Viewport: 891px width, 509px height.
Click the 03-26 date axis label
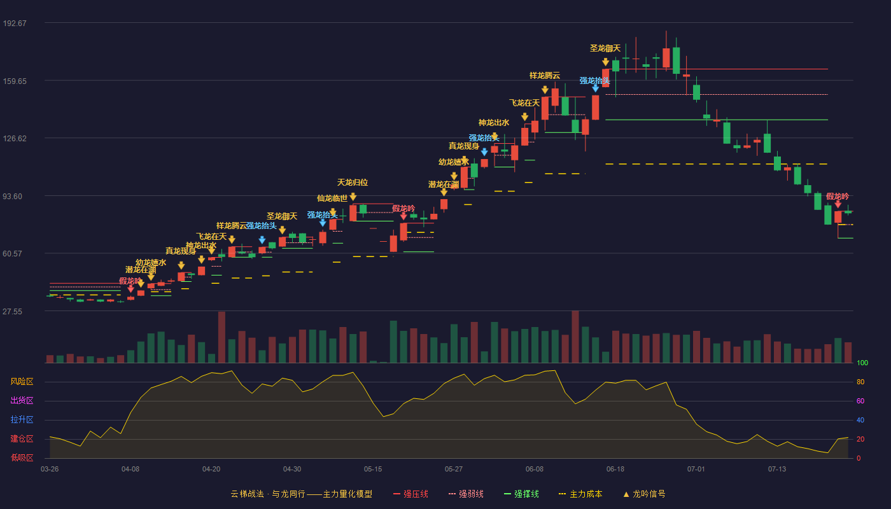tap(50, 469)
